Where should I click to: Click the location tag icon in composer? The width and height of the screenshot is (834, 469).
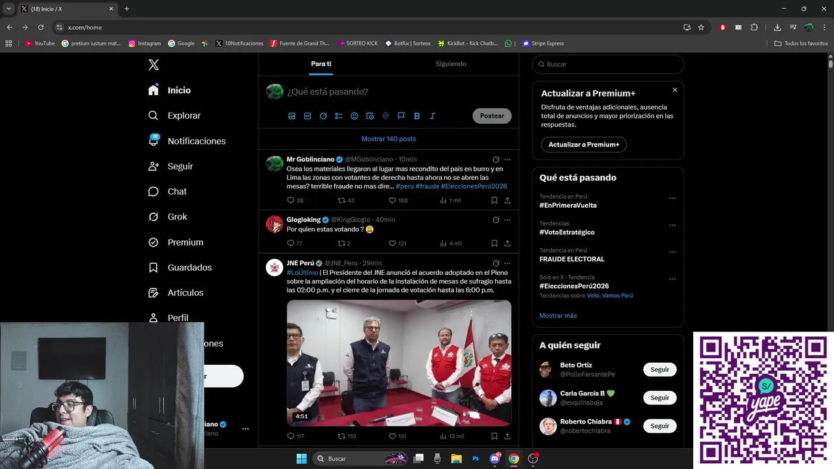click(386, 116)
